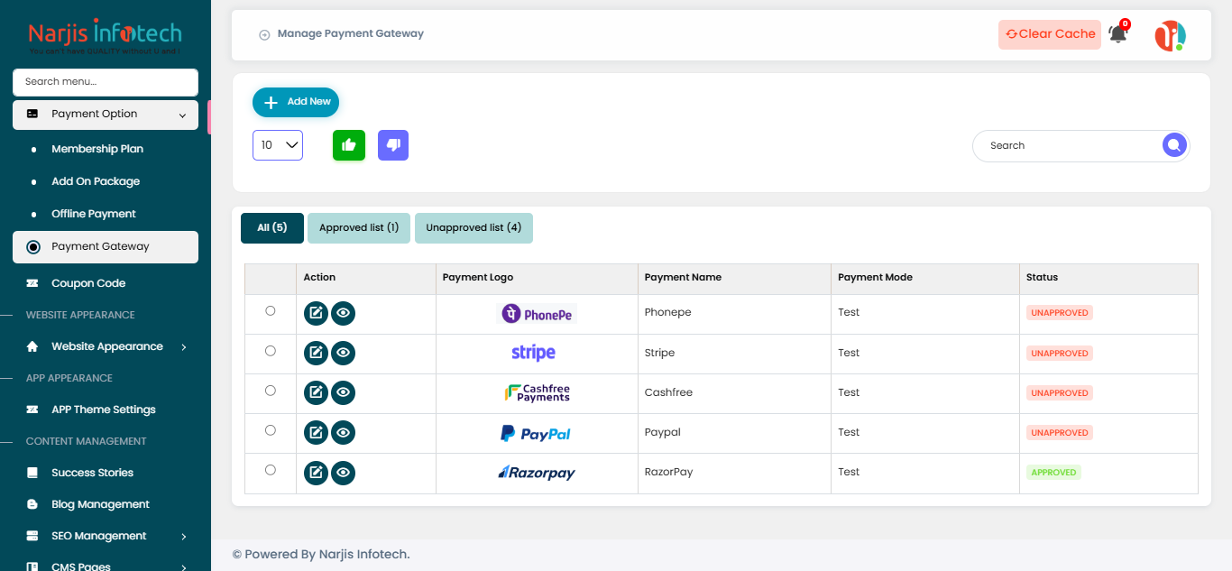Click the Payment Option card icon

[32, 114]
